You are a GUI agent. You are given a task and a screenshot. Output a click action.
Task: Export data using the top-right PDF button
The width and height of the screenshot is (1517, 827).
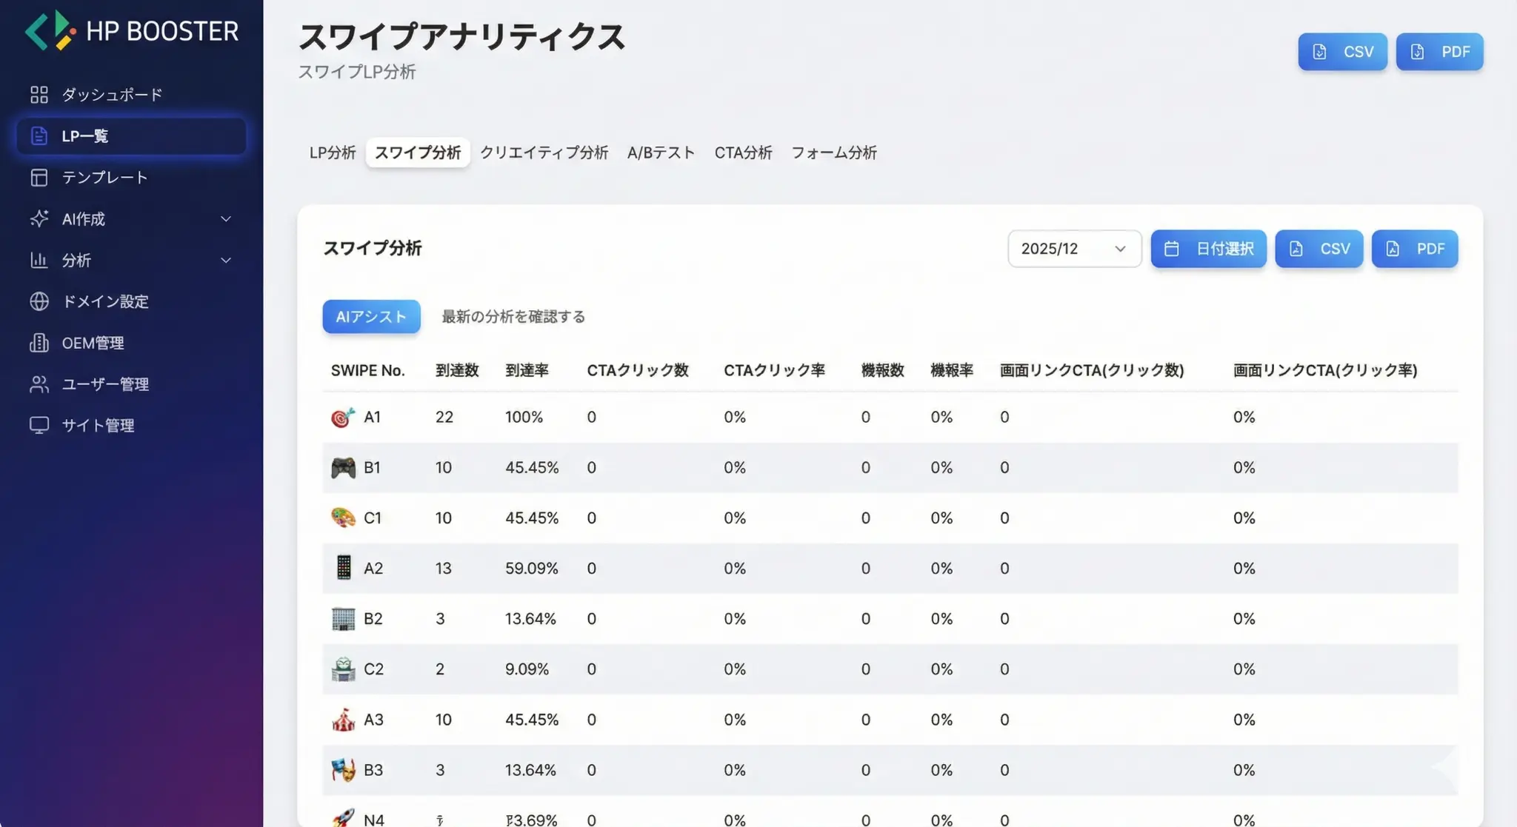1439,52
